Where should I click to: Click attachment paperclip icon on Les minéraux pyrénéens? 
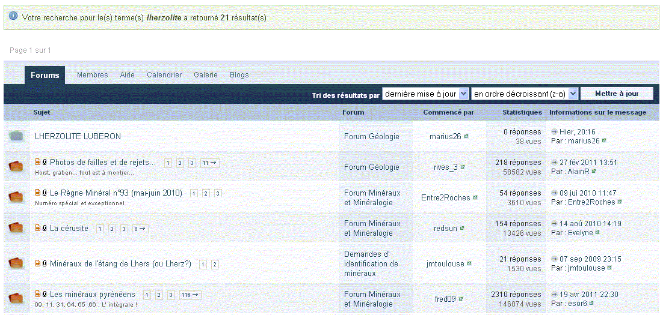pyautogui.click(x=45, y=295)
